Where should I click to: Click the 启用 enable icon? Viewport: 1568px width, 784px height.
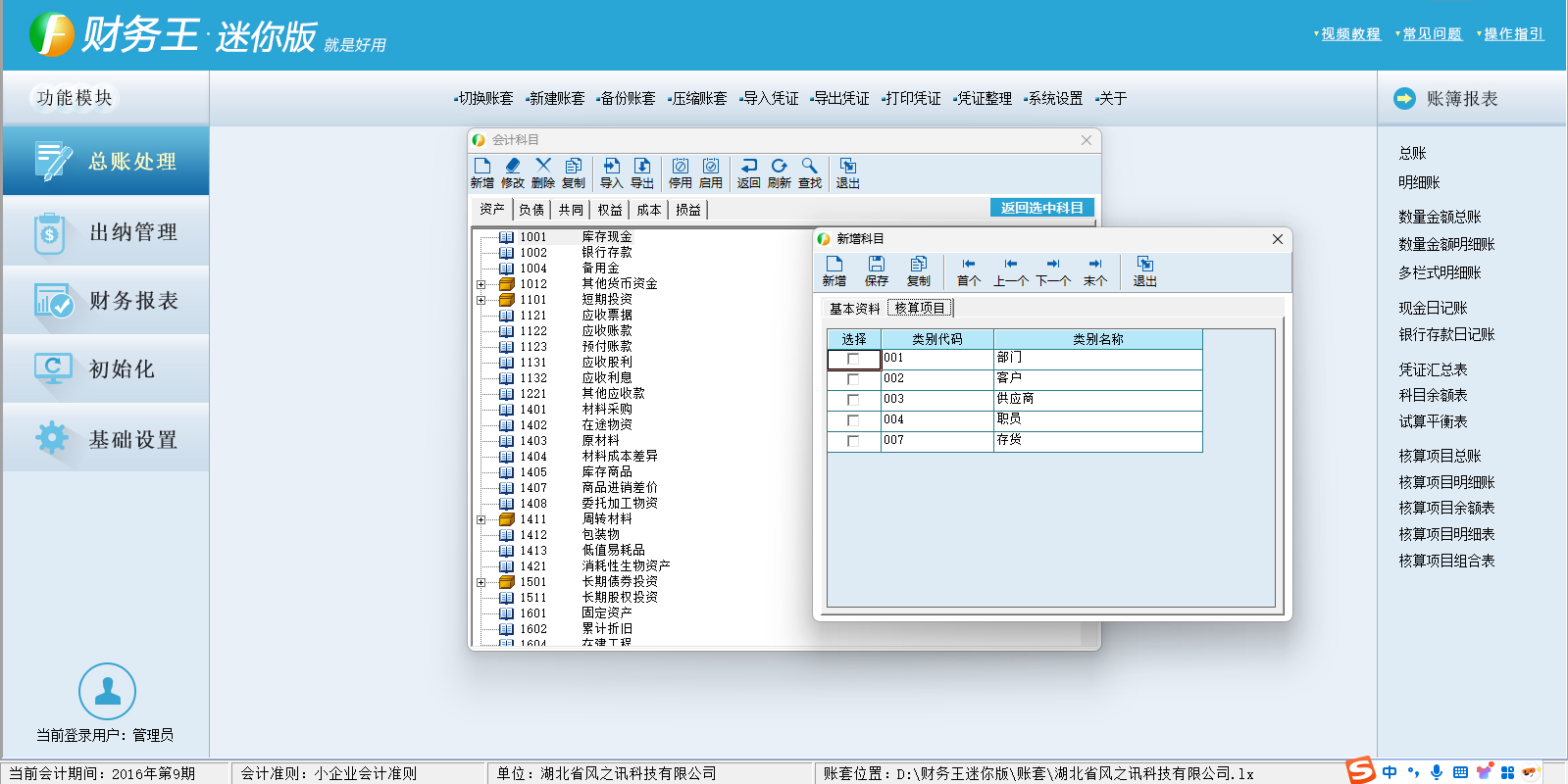click(711, 172)
